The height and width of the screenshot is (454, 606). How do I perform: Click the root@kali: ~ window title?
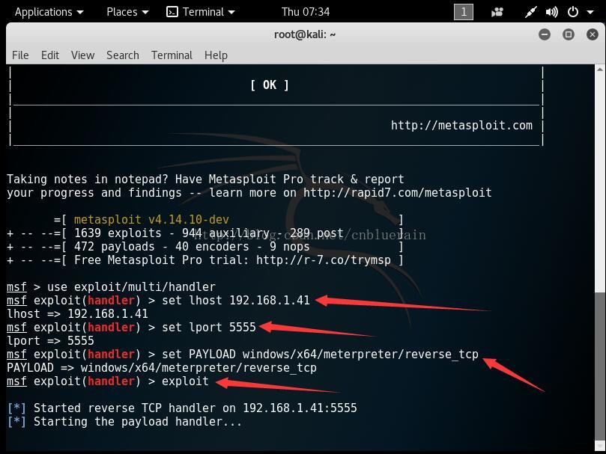[x=305, y=34]
